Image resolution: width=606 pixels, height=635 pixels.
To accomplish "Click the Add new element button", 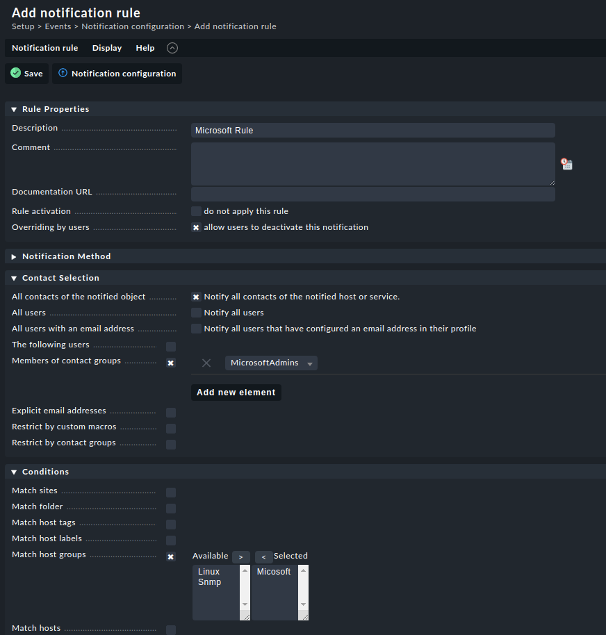I will coord(236,393).
